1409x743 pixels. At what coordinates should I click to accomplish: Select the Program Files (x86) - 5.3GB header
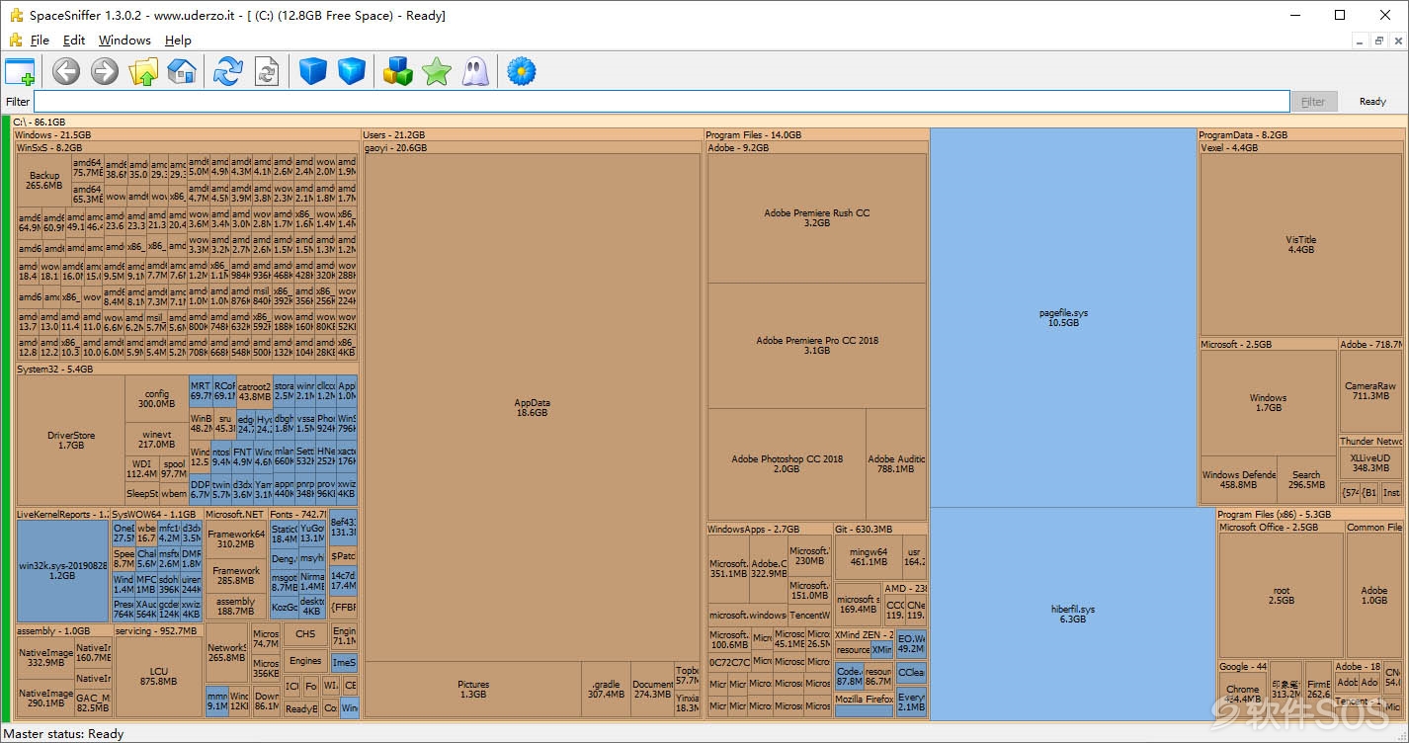point(1310,515)
